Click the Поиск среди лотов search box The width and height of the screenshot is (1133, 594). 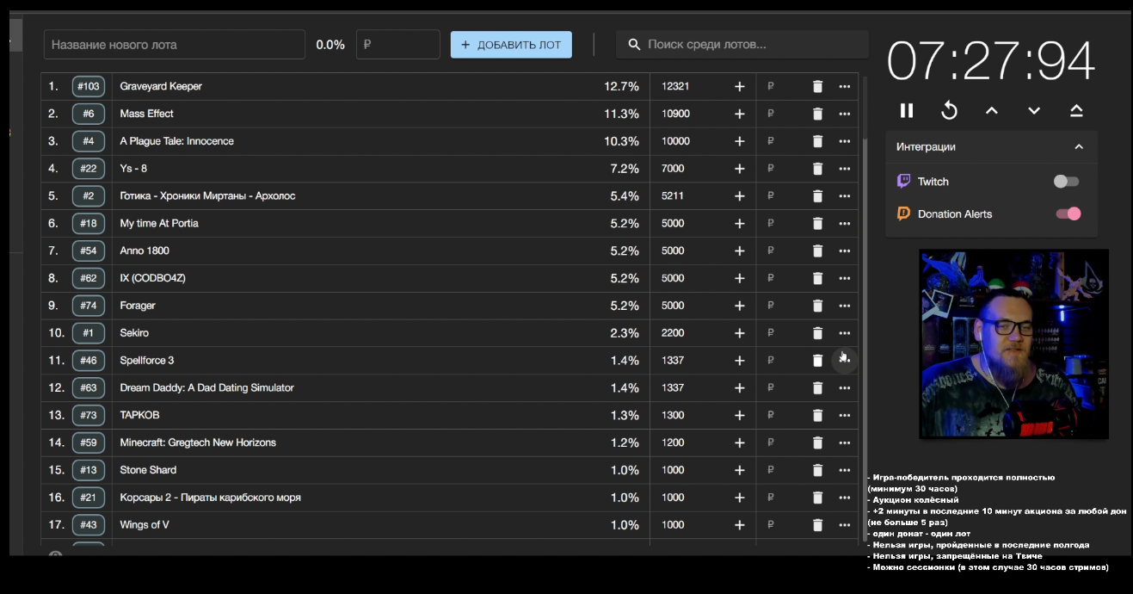click(x=742, y=45)
